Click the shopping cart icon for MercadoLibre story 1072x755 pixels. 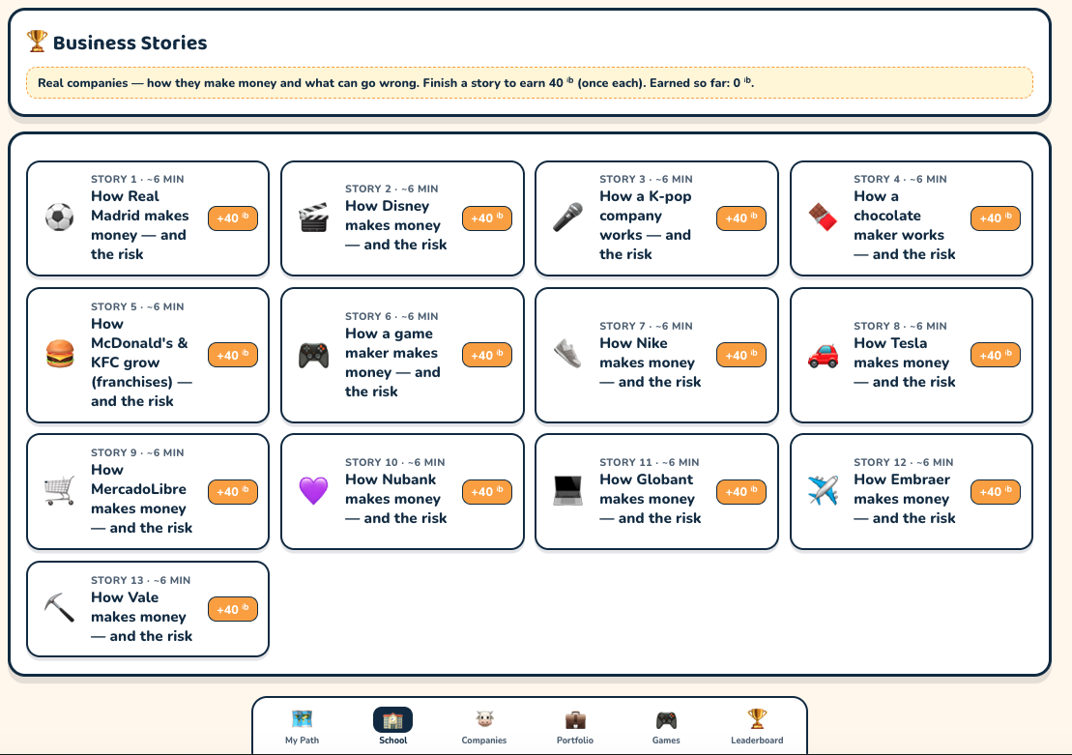[60, 491]
